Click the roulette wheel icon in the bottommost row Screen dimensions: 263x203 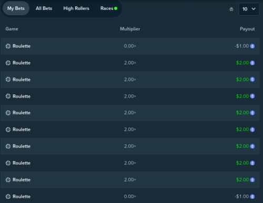tap(8, 197)
